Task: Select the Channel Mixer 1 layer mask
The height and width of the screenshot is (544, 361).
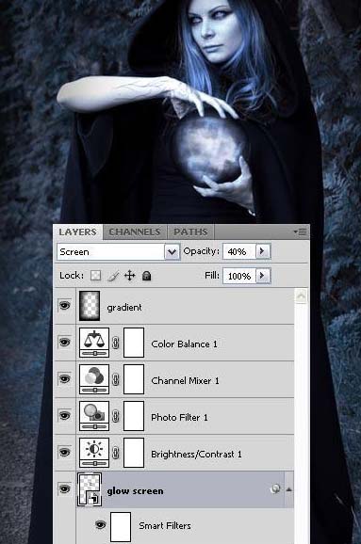Action: pos(134,379)
